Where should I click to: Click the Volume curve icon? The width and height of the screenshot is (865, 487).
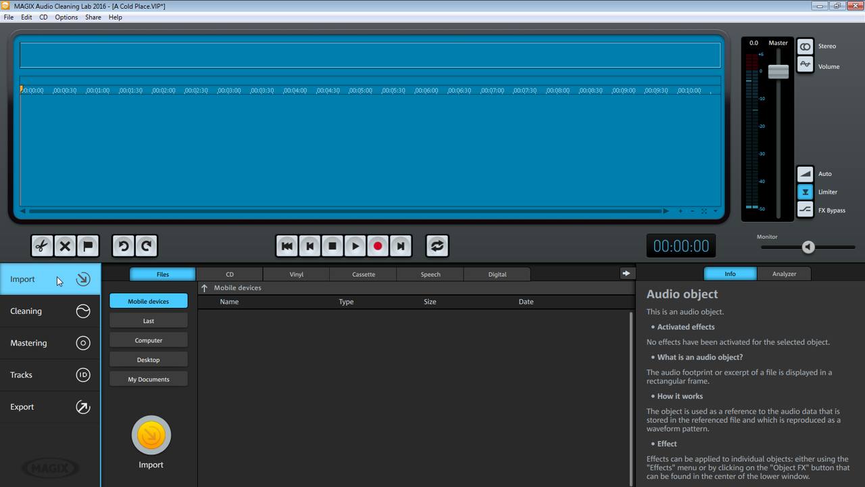tap(805, 65)
